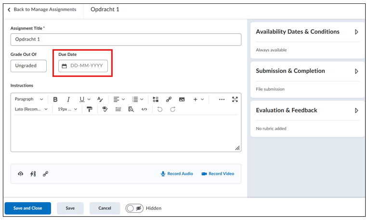Select the format painter tool
Viewport: 369px width, 222px height.
coord(90,109)
